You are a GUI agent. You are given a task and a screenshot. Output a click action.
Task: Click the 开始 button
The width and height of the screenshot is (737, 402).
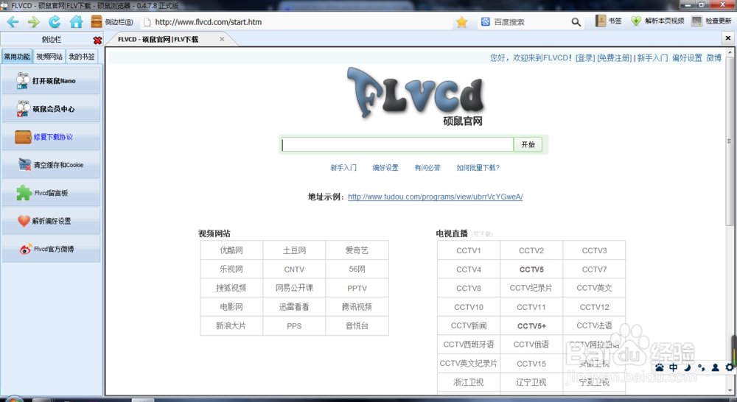pyautogui.click(x=528, y=144)
